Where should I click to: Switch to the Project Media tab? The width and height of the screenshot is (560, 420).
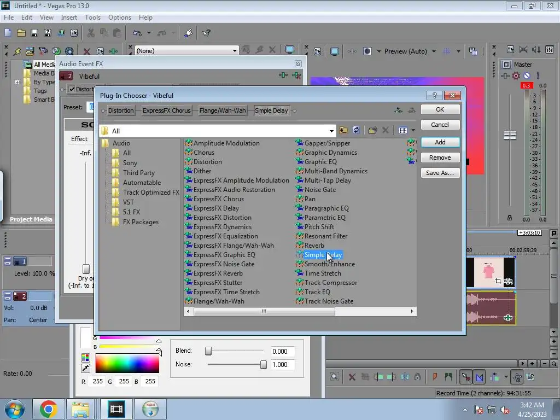tap(31, 219)
